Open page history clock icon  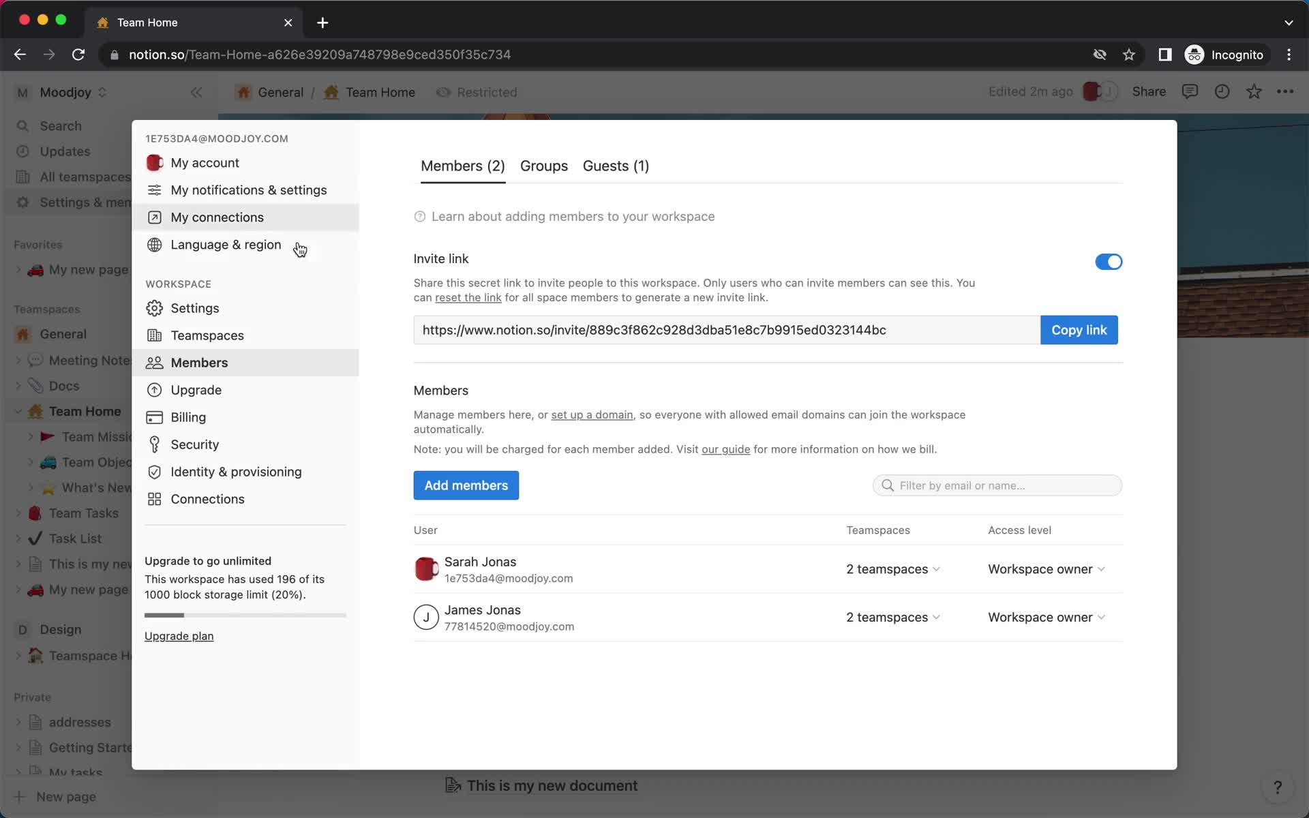[x=1222, y=91]
